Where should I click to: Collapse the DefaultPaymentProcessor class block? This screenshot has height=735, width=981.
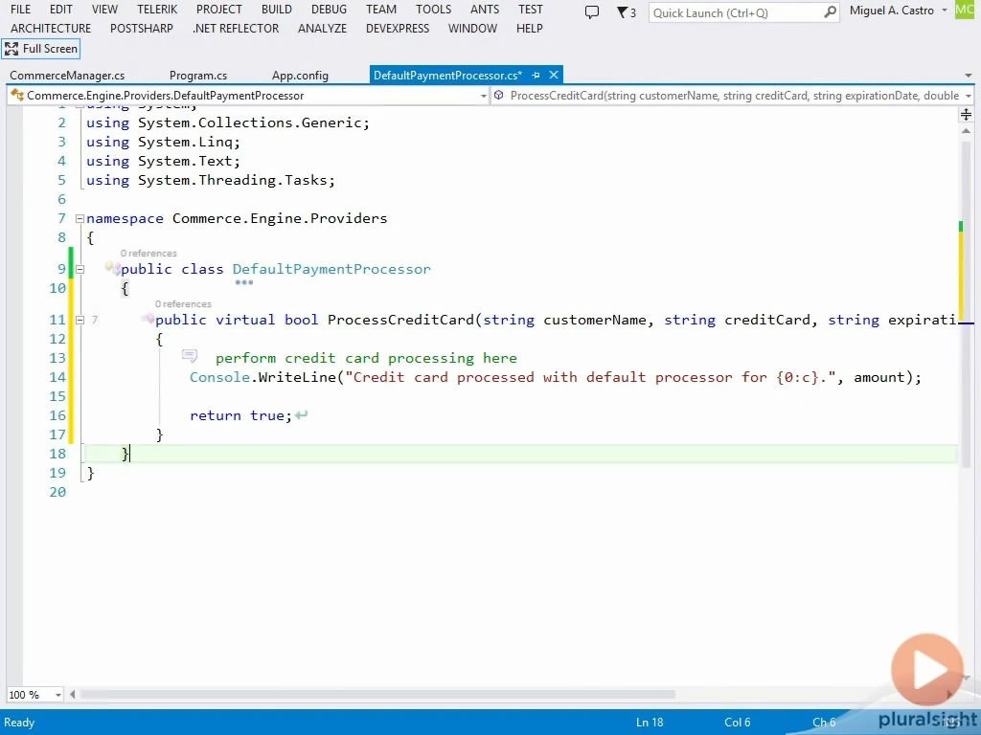coord(80,269)
